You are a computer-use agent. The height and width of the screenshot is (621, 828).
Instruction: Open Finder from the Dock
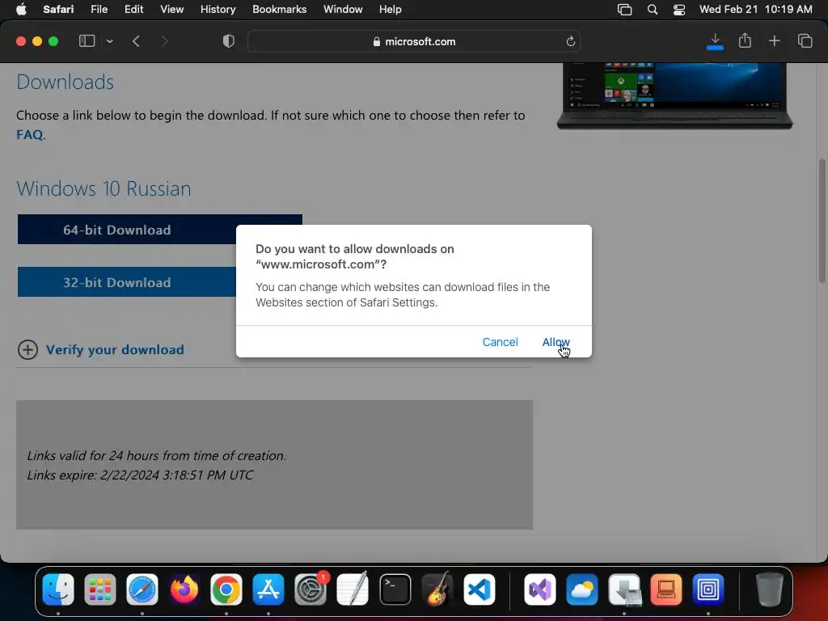[x=58, y=589]
